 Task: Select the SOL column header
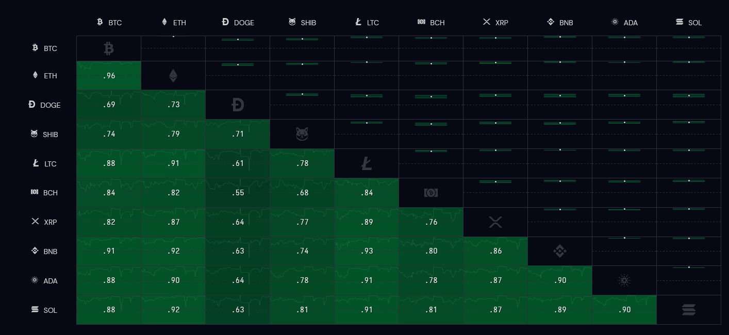pos(689,22)
